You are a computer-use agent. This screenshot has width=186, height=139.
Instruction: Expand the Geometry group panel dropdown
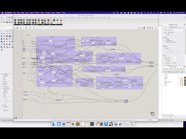coord(31,24)
